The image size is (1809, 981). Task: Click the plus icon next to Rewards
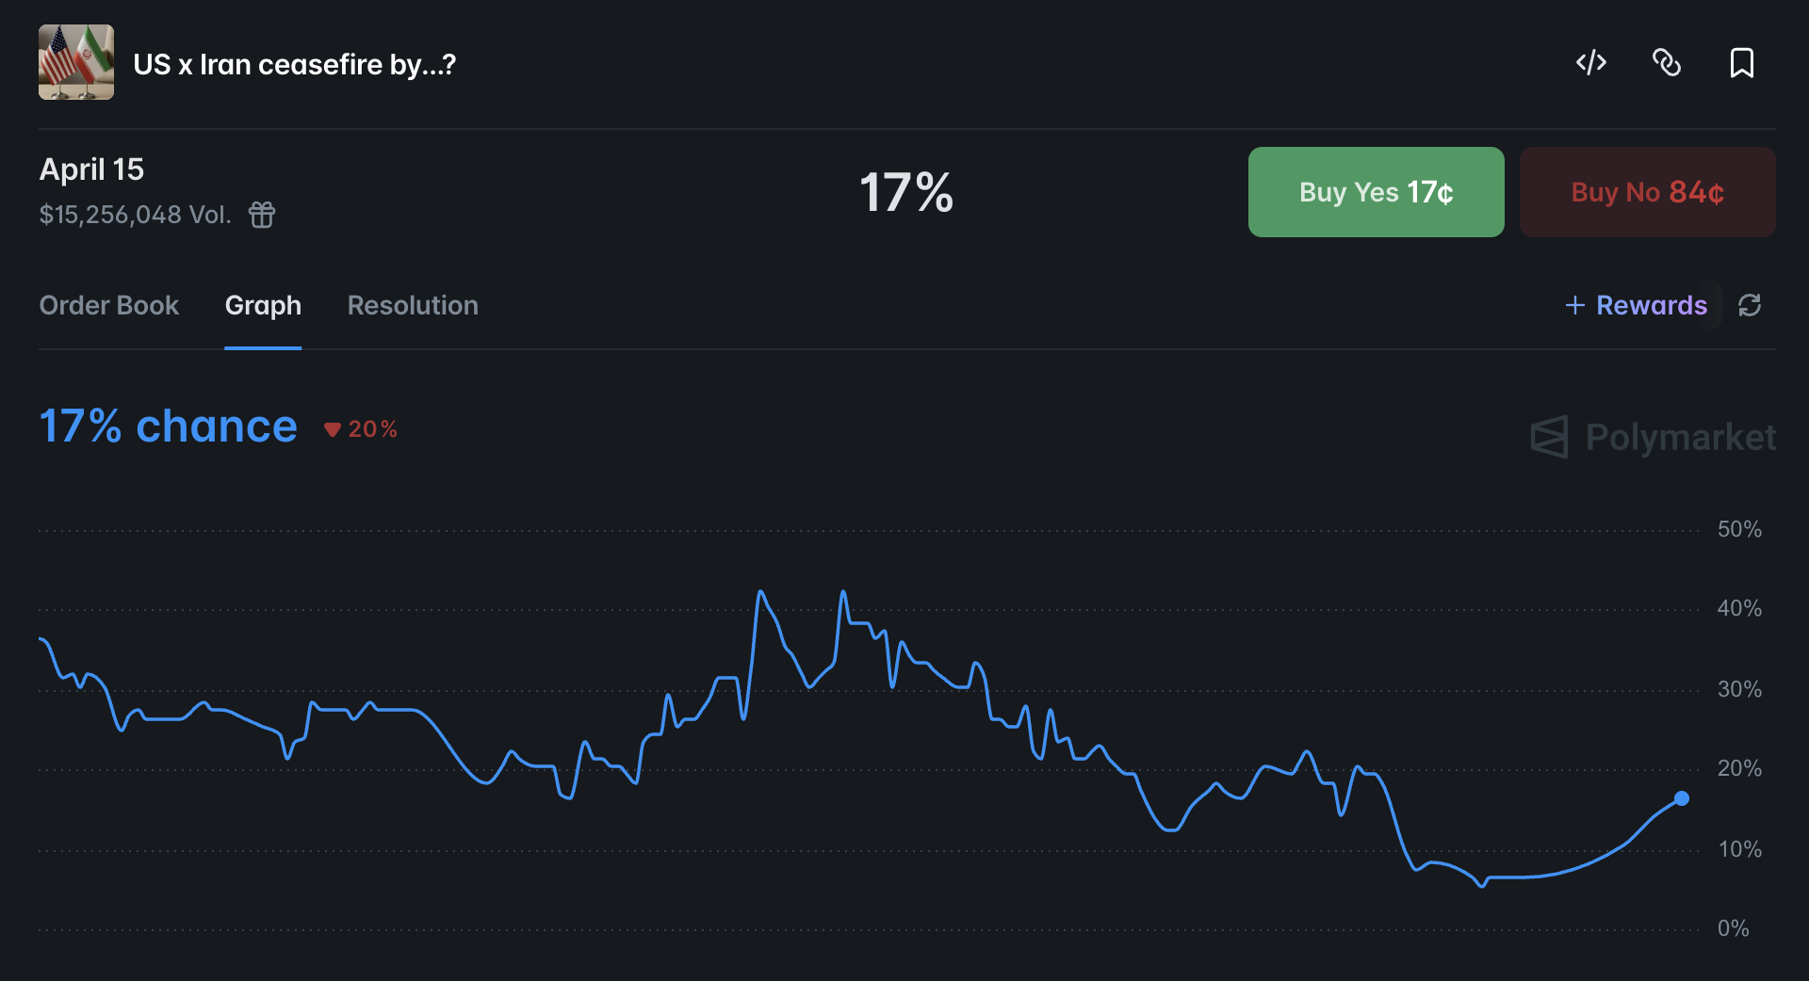(x=1574, y=305)
